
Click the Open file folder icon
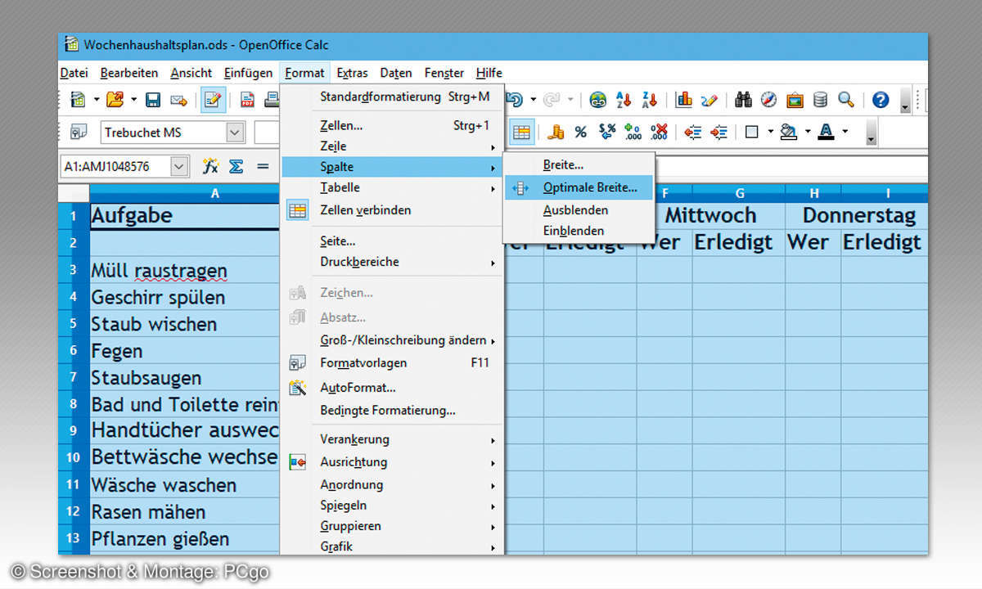tap(115, 100)
